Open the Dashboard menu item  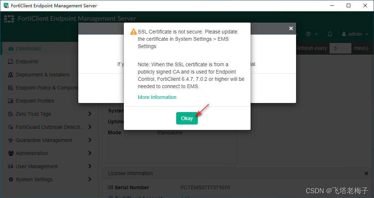tap(28, 48)
